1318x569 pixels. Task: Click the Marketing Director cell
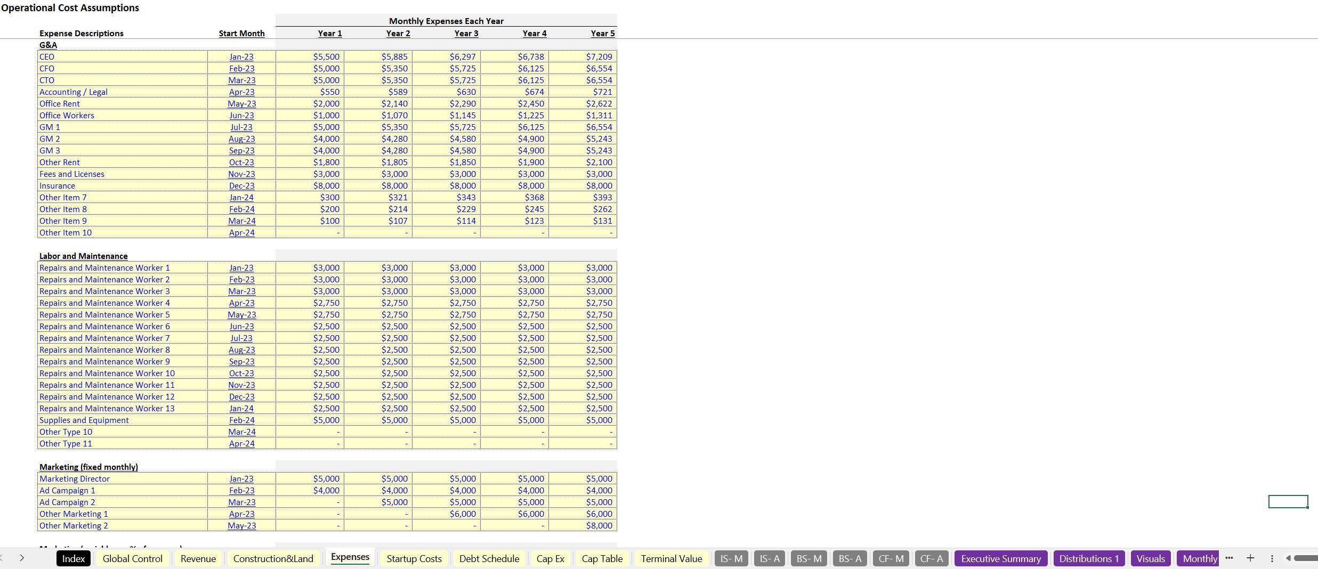pos(123,478)
